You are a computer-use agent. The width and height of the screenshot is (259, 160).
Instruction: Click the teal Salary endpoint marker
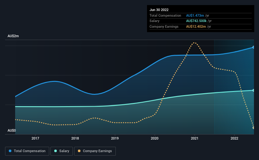pos(254,90)
